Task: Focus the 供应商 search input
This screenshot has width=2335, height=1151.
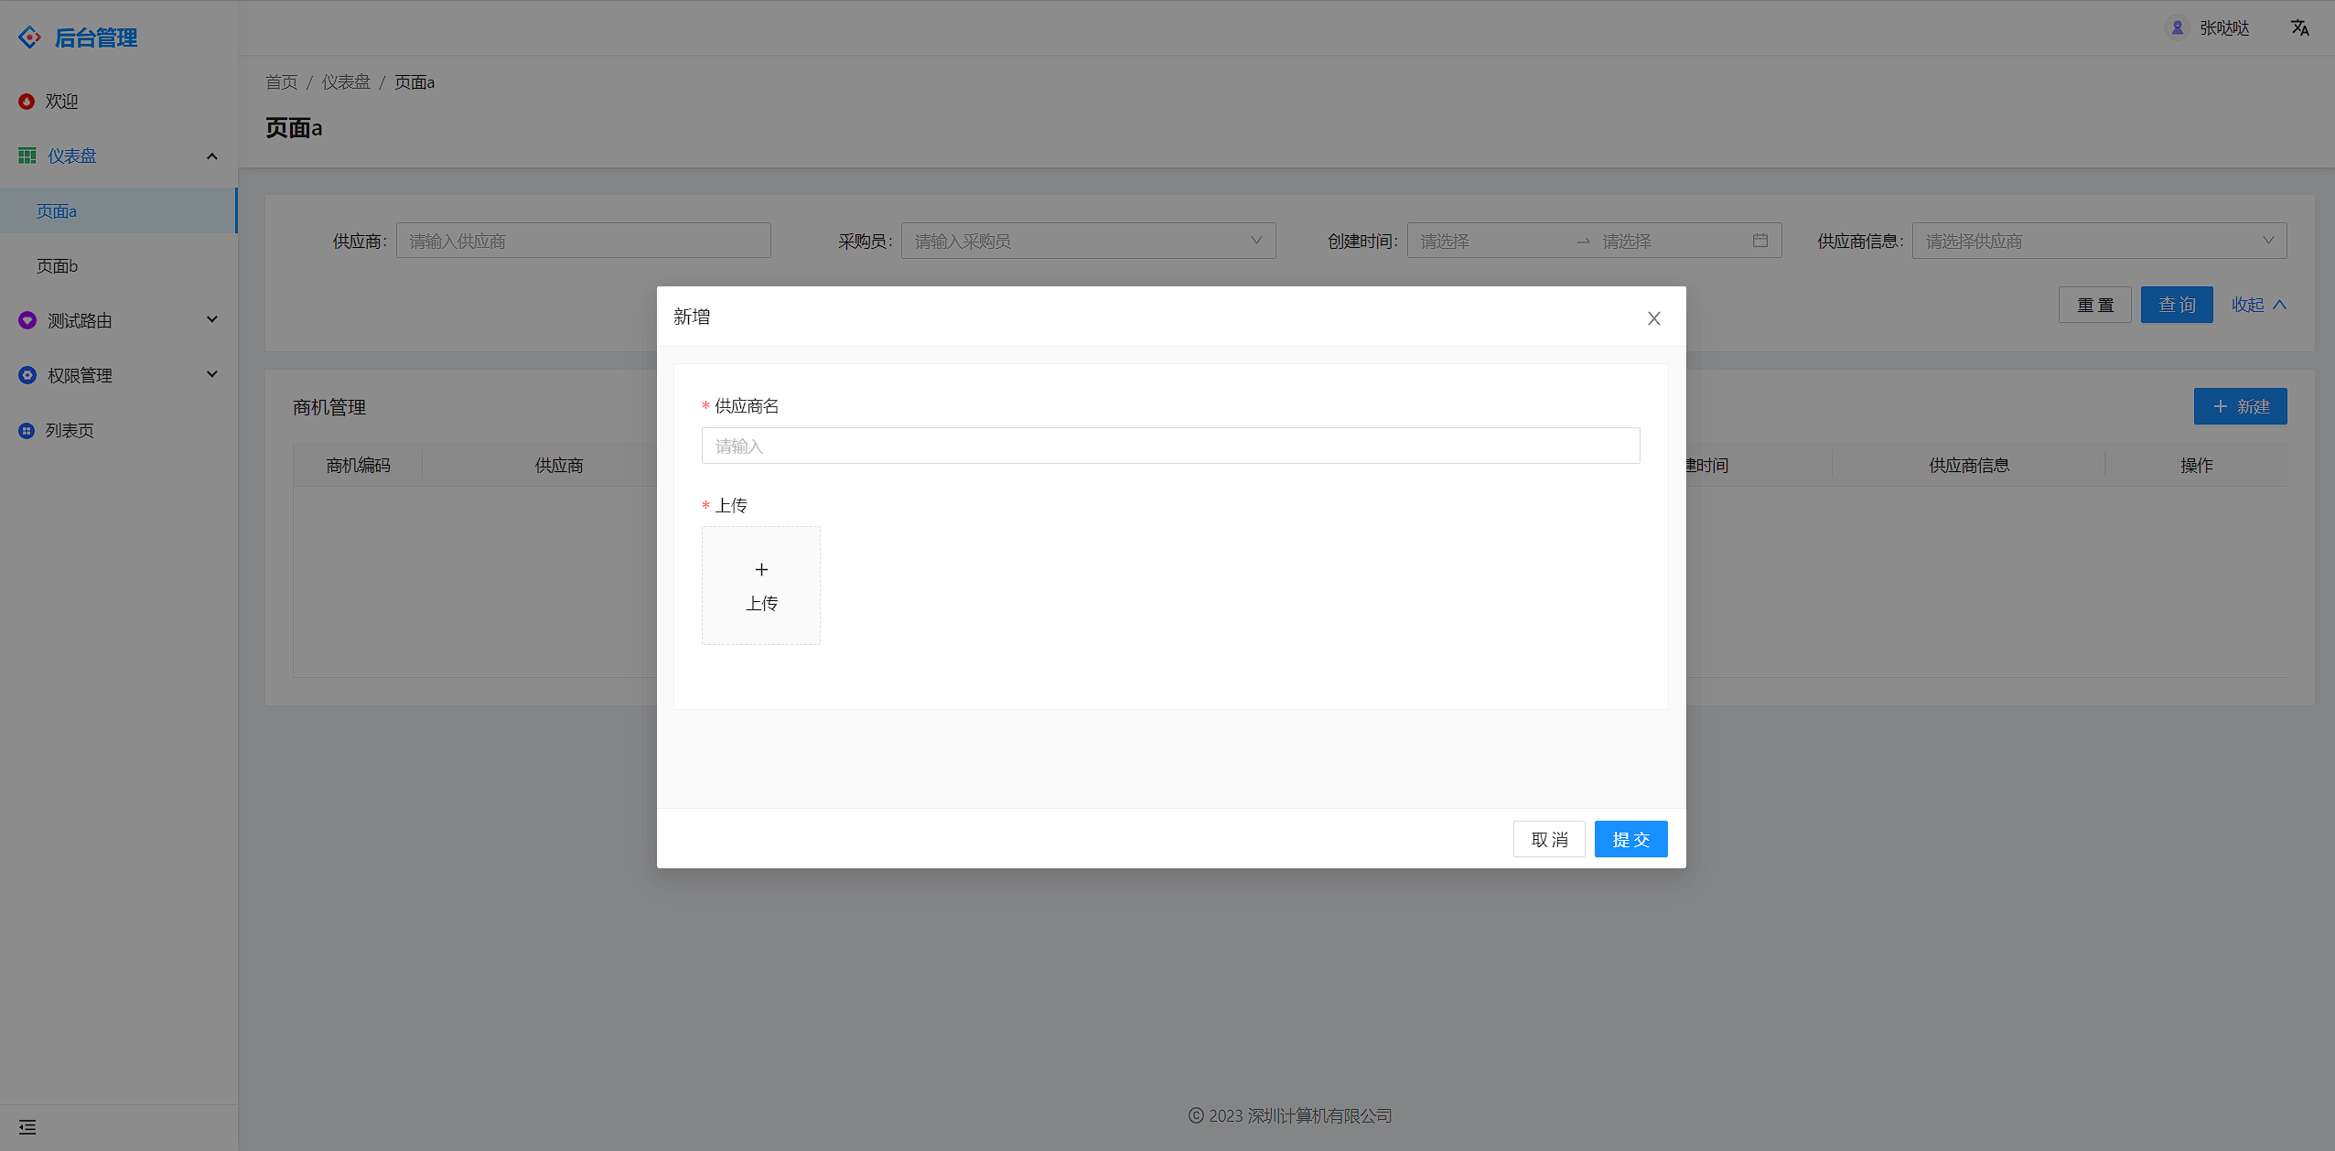Action: click(x=584, y=241)
